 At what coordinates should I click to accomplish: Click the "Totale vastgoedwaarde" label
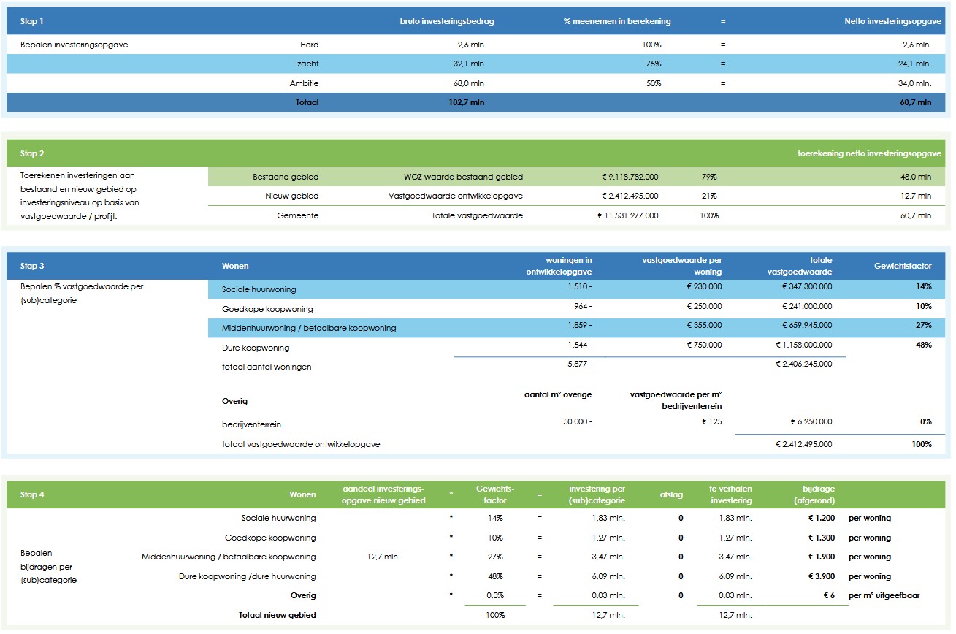(x=477, y=215)
